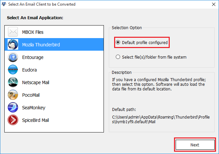Image resolution: width=219 pixels, height=154 pixels.
Task: Click the PocoMail icon
Action: click(13, 95)
